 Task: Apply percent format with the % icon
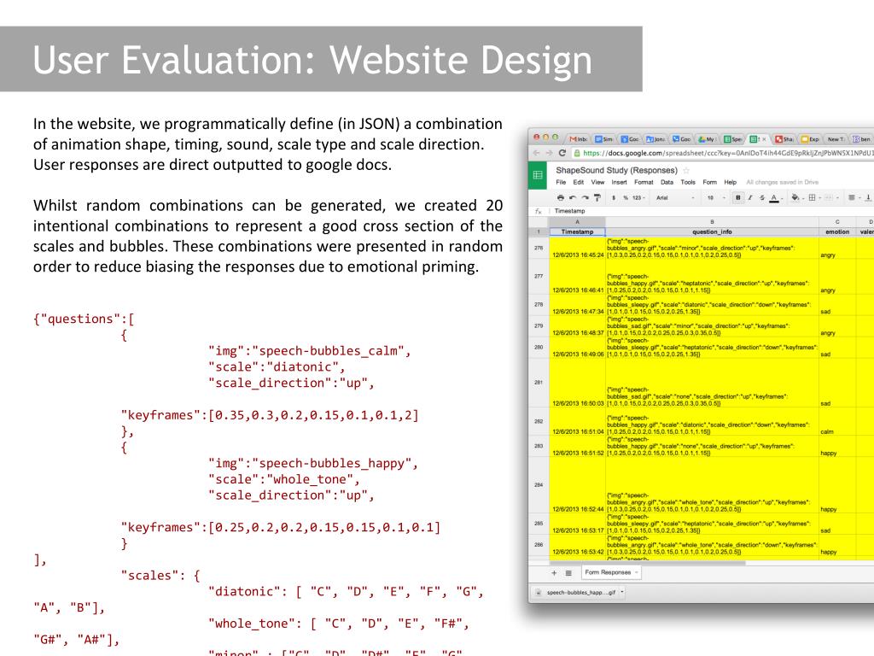[x=626, y=197]
